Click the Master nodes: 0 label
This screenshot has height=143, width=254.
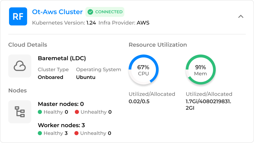point(61,104)
